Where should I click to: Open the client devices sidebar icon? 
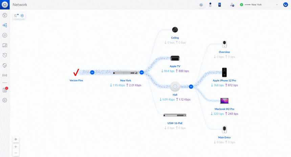click(x=5, y=45)
